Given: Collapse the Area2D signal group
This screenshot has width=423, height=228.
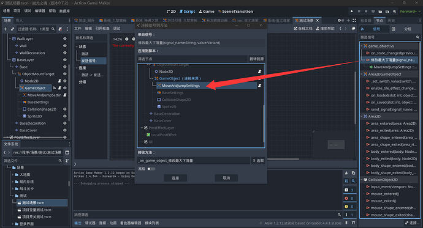Looking at the screenshot, I should (x=362, y=116).
